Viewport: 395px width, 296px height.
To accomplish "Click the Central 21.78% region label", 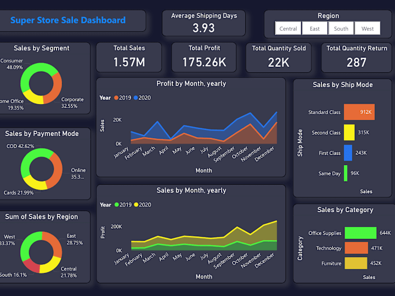I will click(x=69, y=272).
